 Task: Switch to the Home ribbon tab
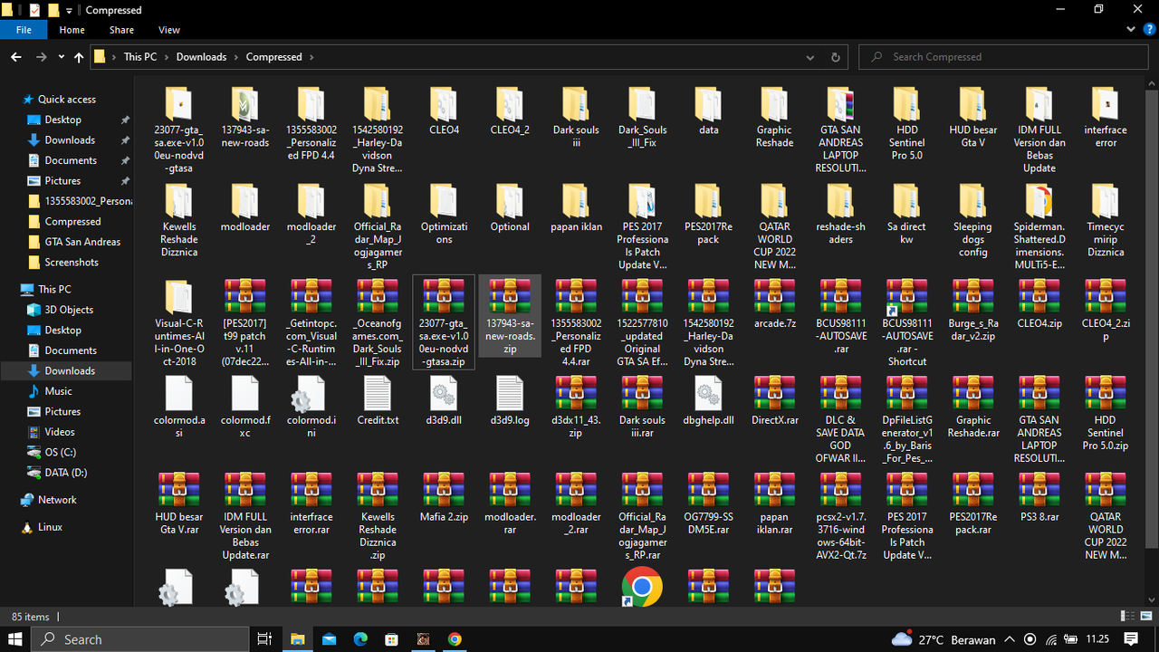pos(72,30)
